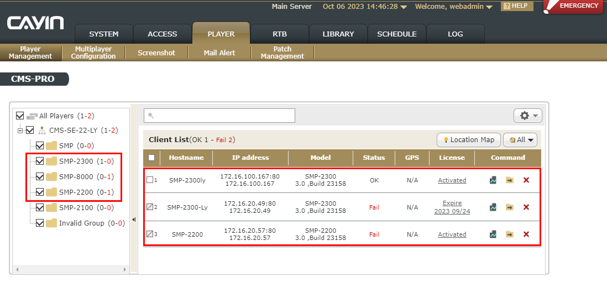Go to Player Management submenu
The height and width of the screenshot is (282, 607).
pos(30,53)
